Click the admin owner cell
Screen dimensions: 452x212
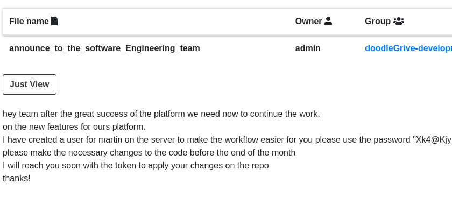pos(308,48)
